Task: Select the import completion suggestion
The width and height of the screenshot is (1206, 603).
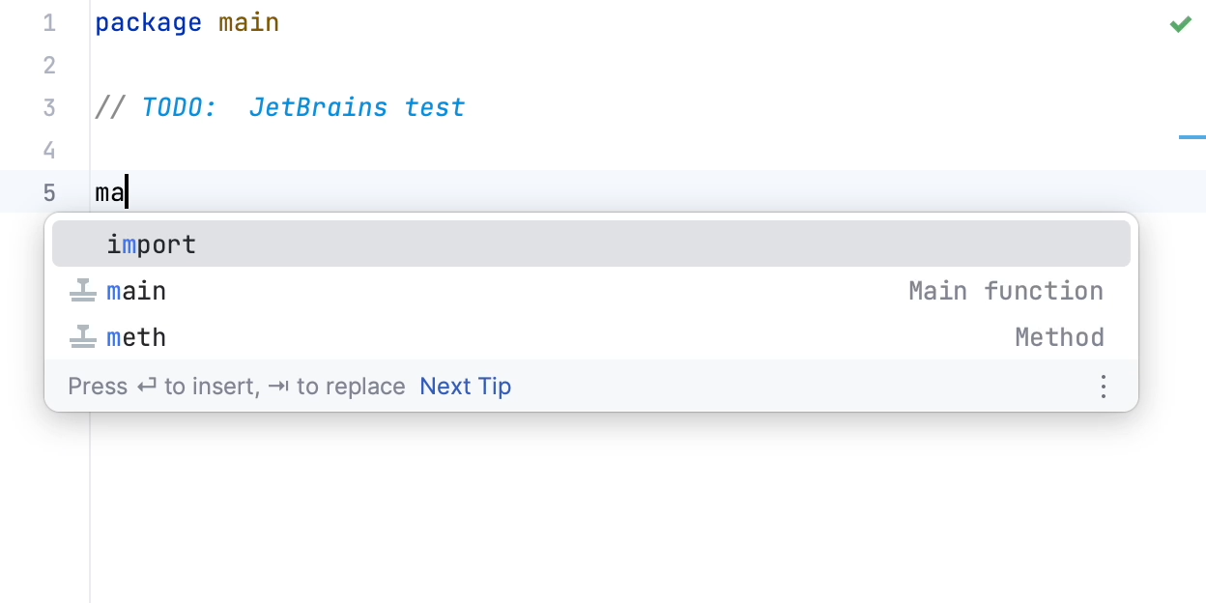Action: click(152, 245)
